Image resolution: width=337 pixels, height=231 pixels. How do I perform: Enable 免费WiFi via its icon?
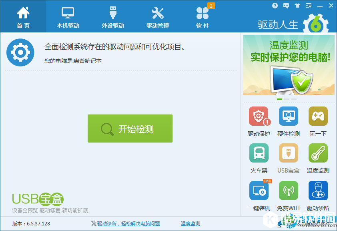[x=288, y=191]
